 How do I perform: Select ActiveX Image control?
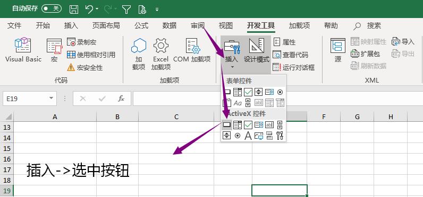click(x=259, y=136)
